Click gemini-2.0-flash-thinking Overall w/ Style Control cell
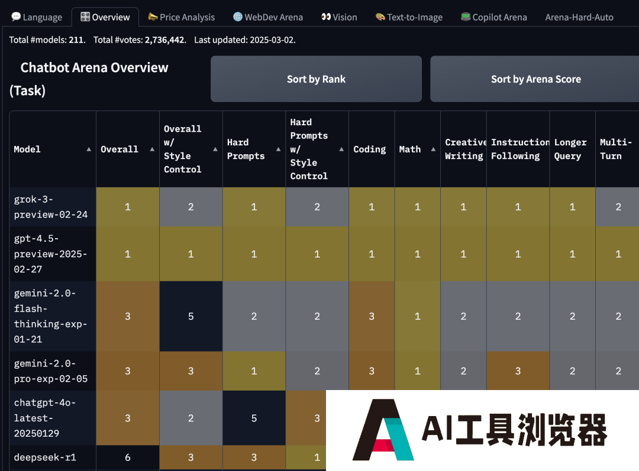 pyautogui.click(x=191, y=316)
